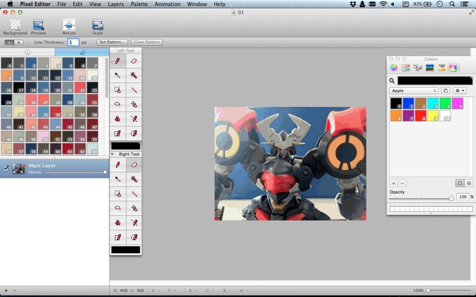The height and width of the screenshot is (297, 476).
Task: Show the frequency bar chart palette tab
Action: click(82, 52)
